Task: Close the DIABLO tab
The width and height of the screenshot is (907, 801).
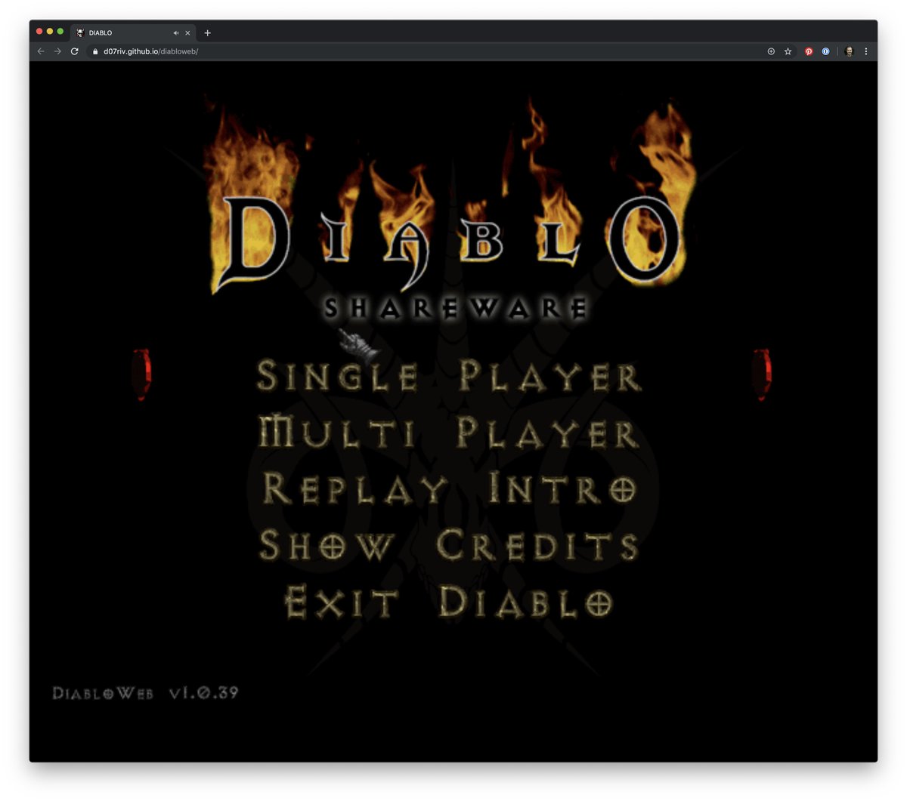Action: click(x=187, y=33)
